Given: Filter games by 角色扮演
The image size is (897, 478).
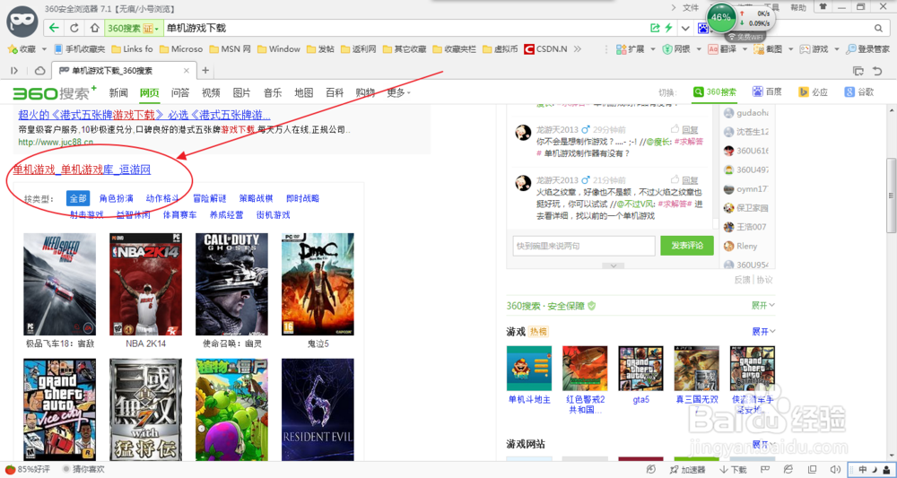Looking at the screenshot, I should click(x=116, y=198).
